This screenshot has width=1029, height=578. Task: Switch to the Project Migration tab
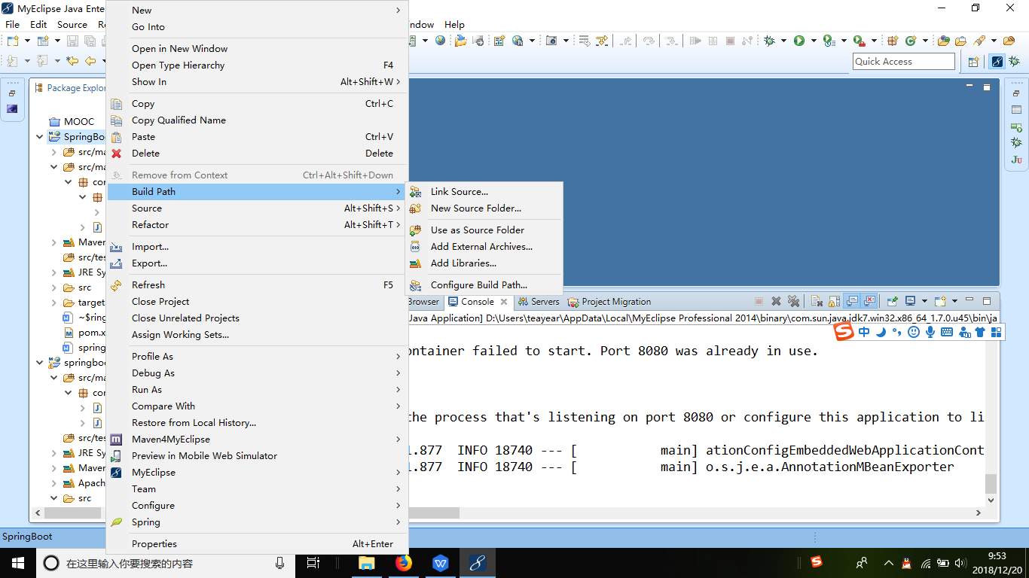609,302
